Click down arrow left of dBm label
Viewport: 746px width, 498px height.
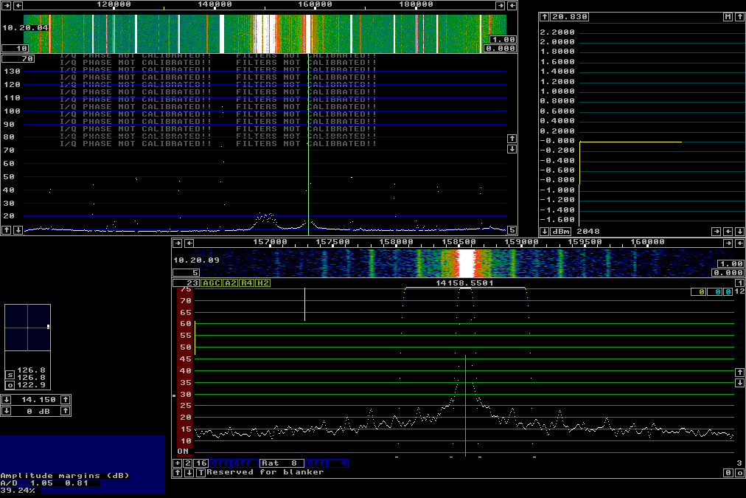pyautogui.click(x=544, y=232)
